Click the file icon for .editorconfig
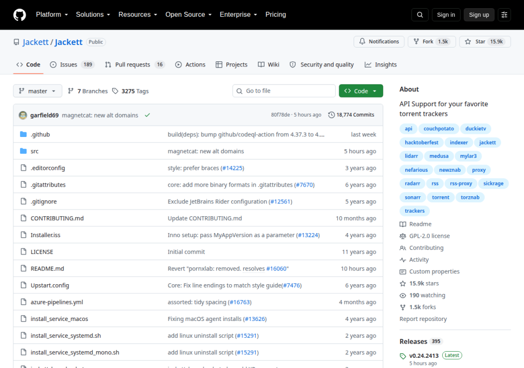524x368 pixels. [24, 168]
